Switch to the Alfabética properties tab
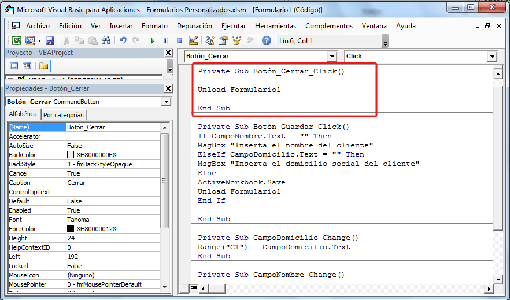The image size is (510, 300). [x=23, y=114]
